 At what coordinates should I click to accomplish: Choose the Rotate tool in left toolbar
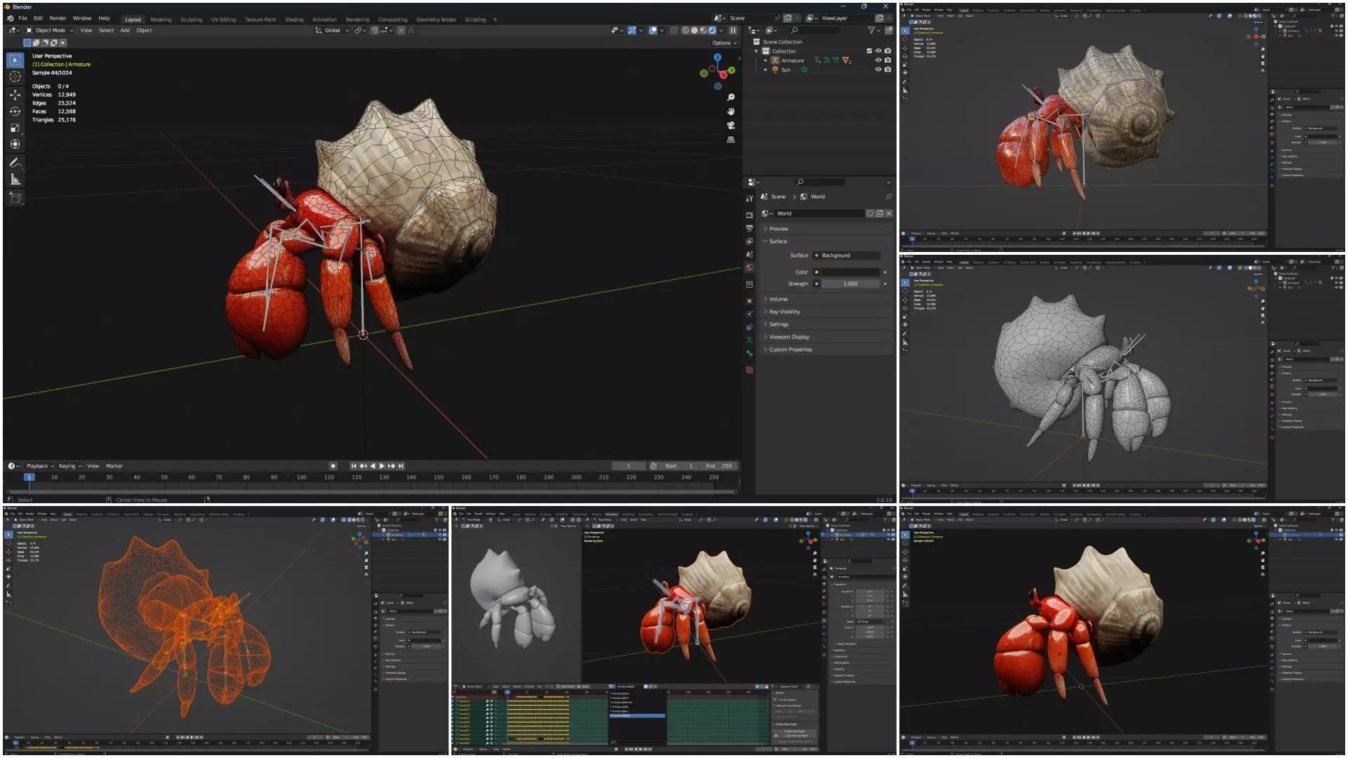coord(15,111)
